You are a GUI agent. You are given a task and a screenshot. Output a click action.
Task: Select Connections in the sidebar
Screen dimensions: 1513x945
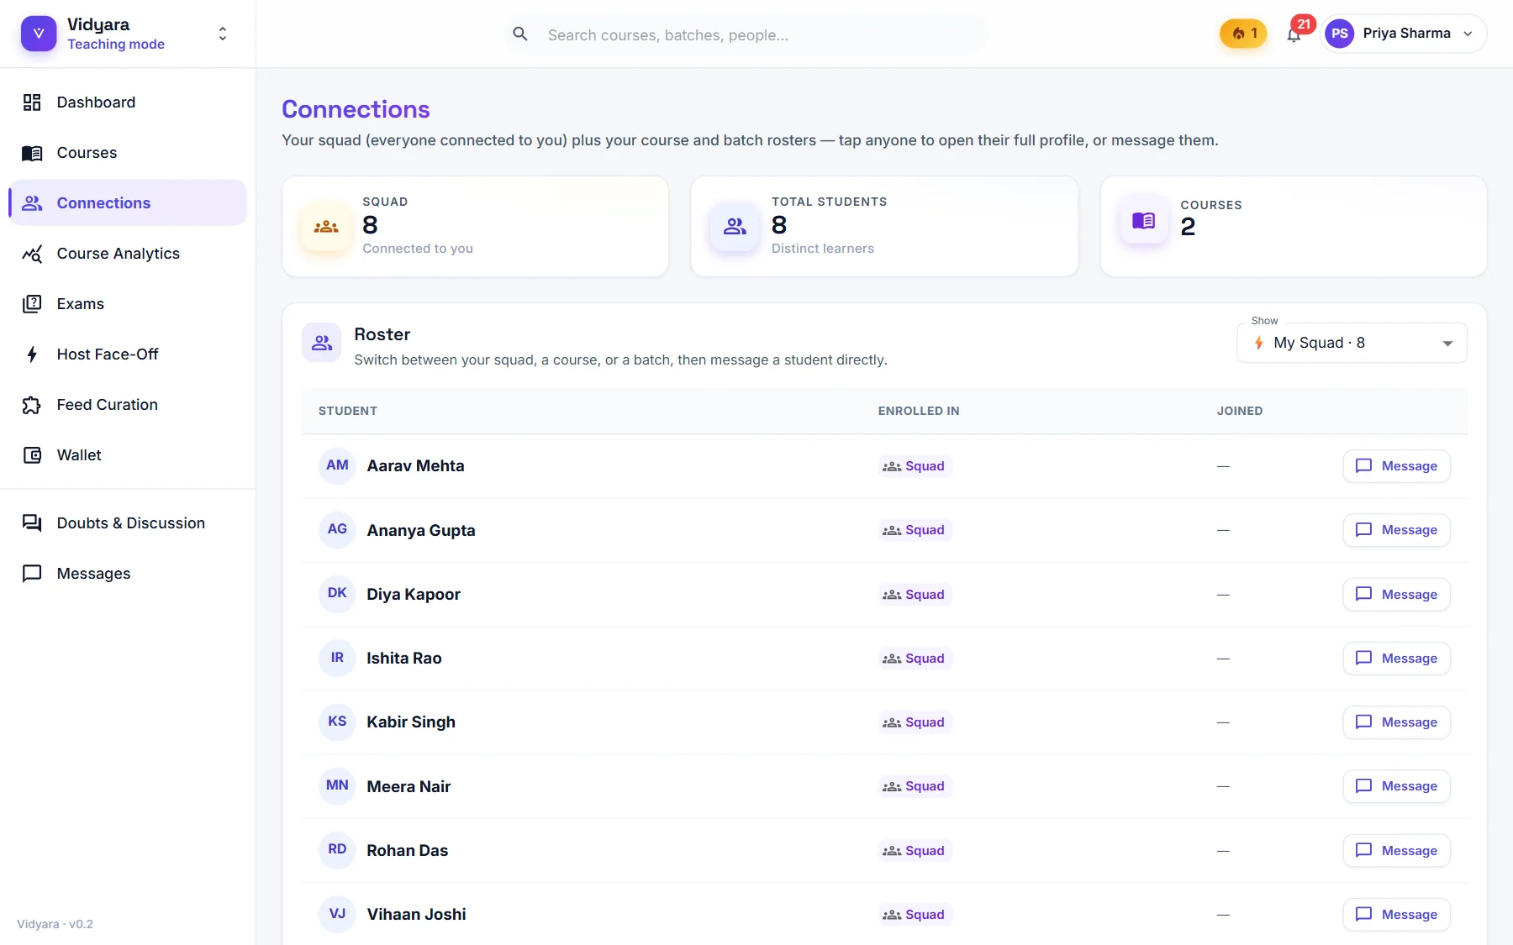coord(128,203)
